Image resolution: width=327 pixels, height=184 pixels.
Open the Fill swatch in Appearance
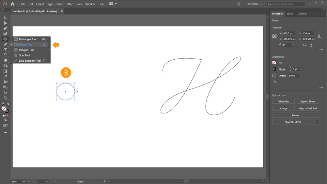tap(274, 63)
